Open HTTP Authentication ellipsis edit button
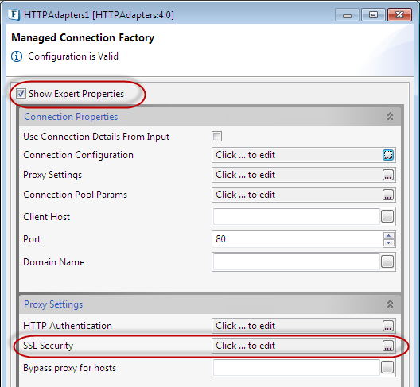 click(388, 326)
